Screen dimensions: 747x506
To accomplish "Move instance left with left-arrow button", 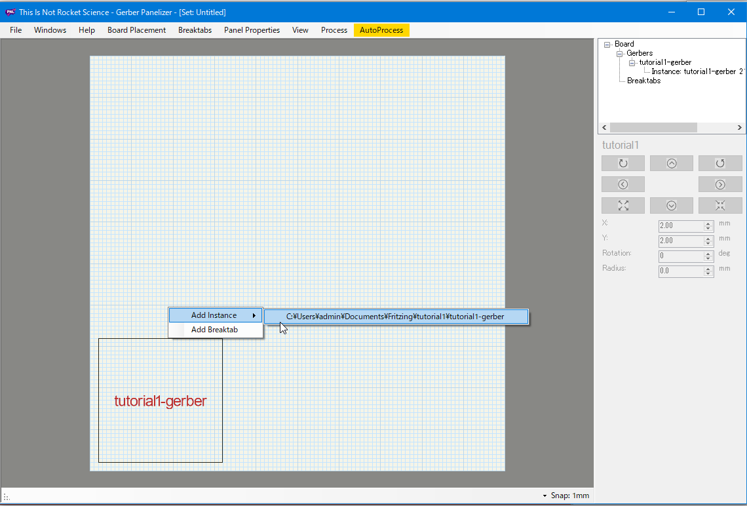I will [x=622, y=184].
